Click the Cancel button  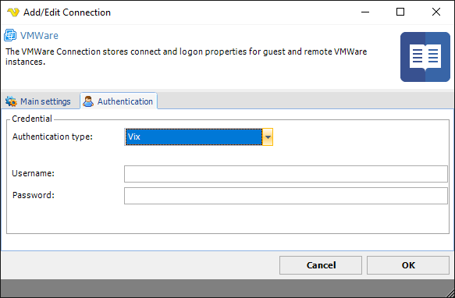(x=321, y=265)
